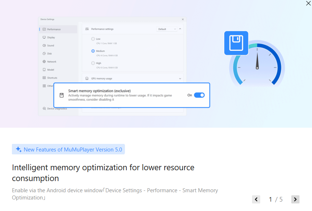Go to the previous feature slide
Image resolution: width=312 pixels, height=211 pixels.
(x=256, y=199)
